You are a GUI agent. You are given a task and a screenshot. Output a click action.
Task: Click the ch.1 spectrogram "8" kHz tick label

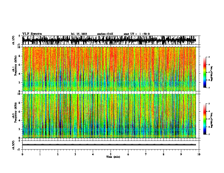(20, 56)
